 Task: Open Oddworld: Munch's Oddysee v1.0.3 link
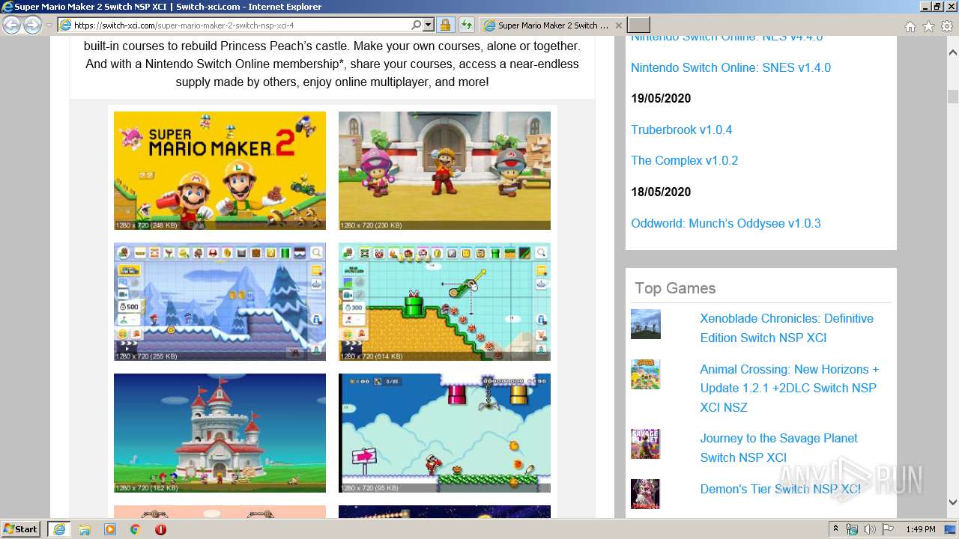coord(725,223)
